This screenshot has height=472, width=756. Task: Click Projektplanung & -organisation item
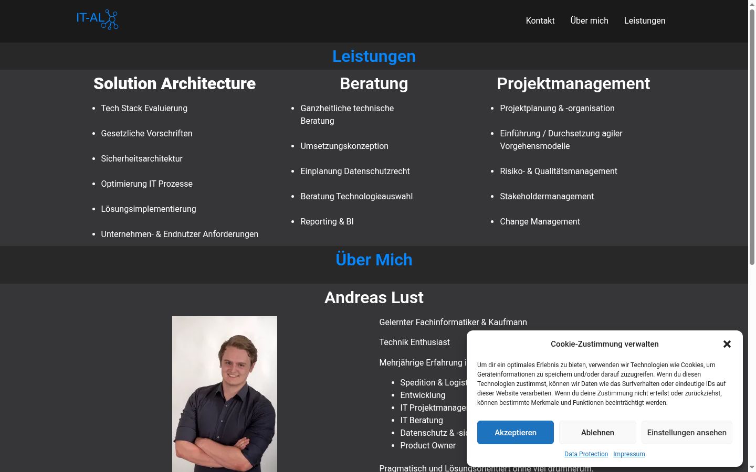pos(557,109)
